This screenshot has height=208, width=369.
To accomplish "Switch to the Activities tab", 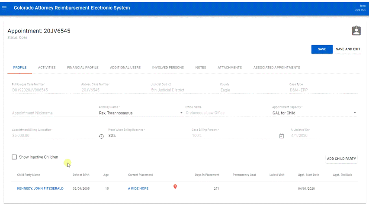I will coord(47,68).
